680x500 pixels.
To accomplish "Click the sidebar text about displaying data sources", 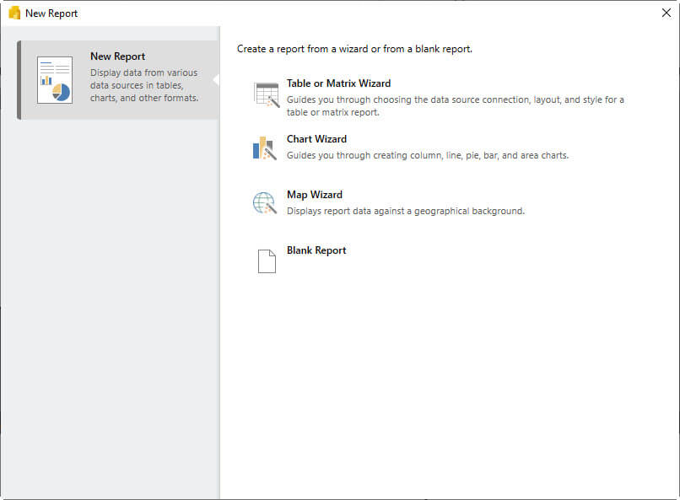I will 143,85.
